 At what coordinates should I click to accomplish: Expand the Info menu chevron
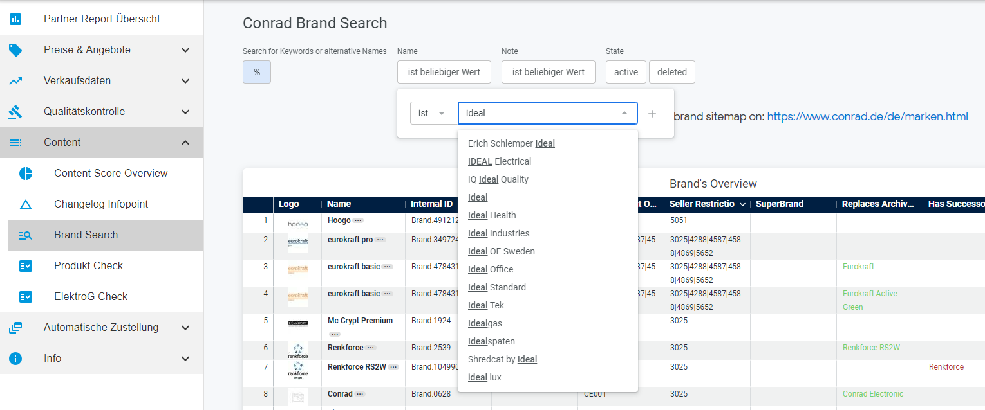coord(185,359)
